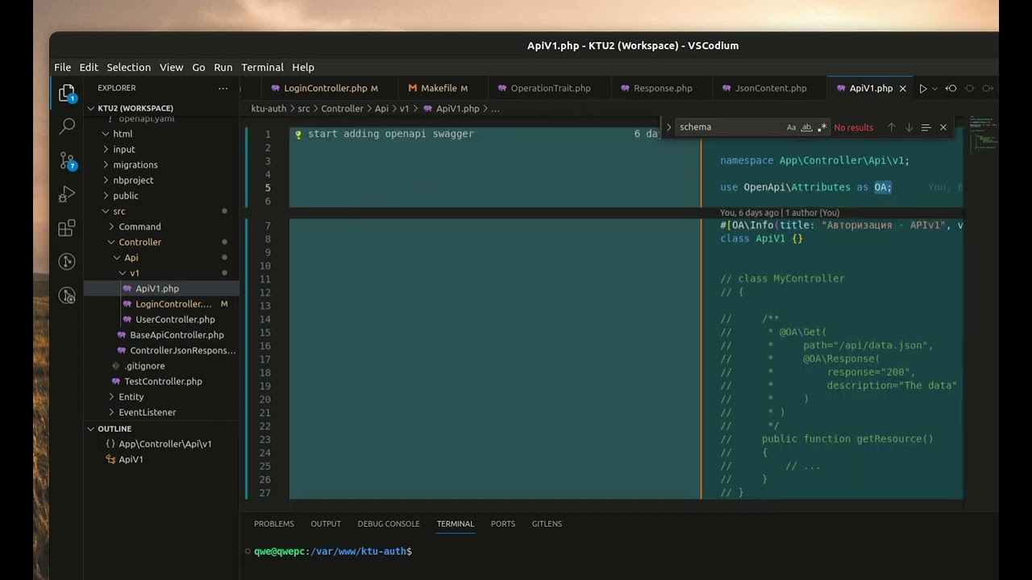Go to previous match in find widget

point(891,127)
